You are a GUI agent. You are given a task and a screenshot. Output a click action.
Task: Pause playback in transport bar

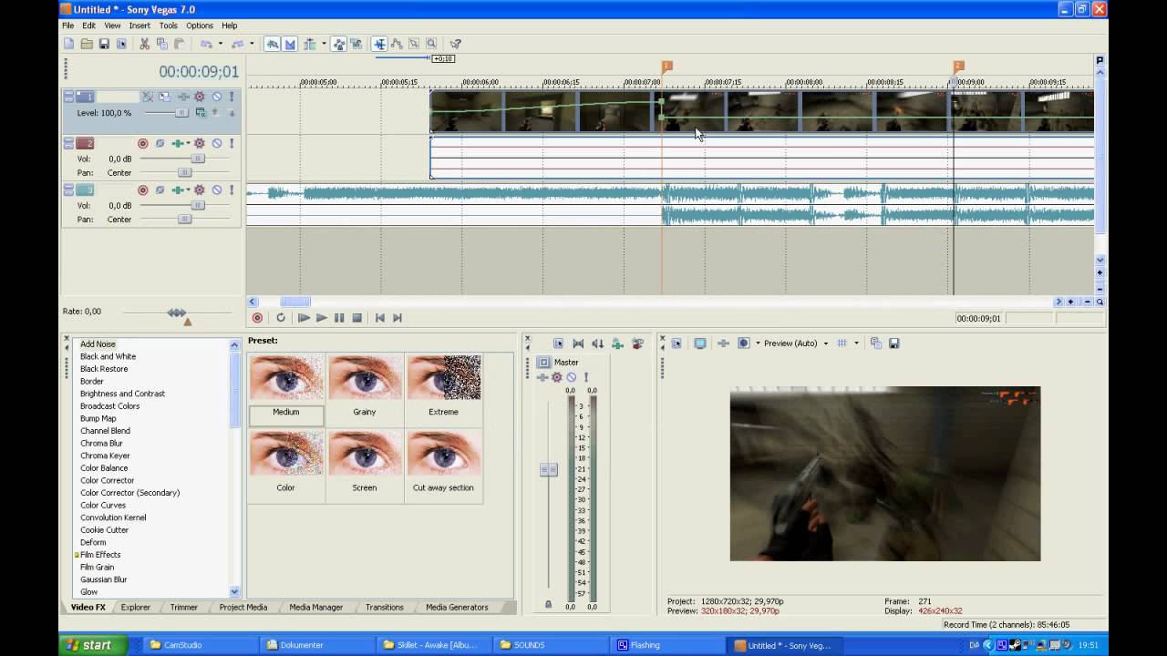[339, 318]
